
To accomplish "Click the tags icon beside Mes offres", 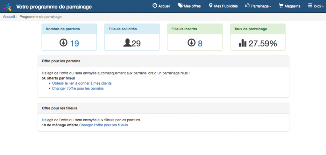I will pos(180,5).
